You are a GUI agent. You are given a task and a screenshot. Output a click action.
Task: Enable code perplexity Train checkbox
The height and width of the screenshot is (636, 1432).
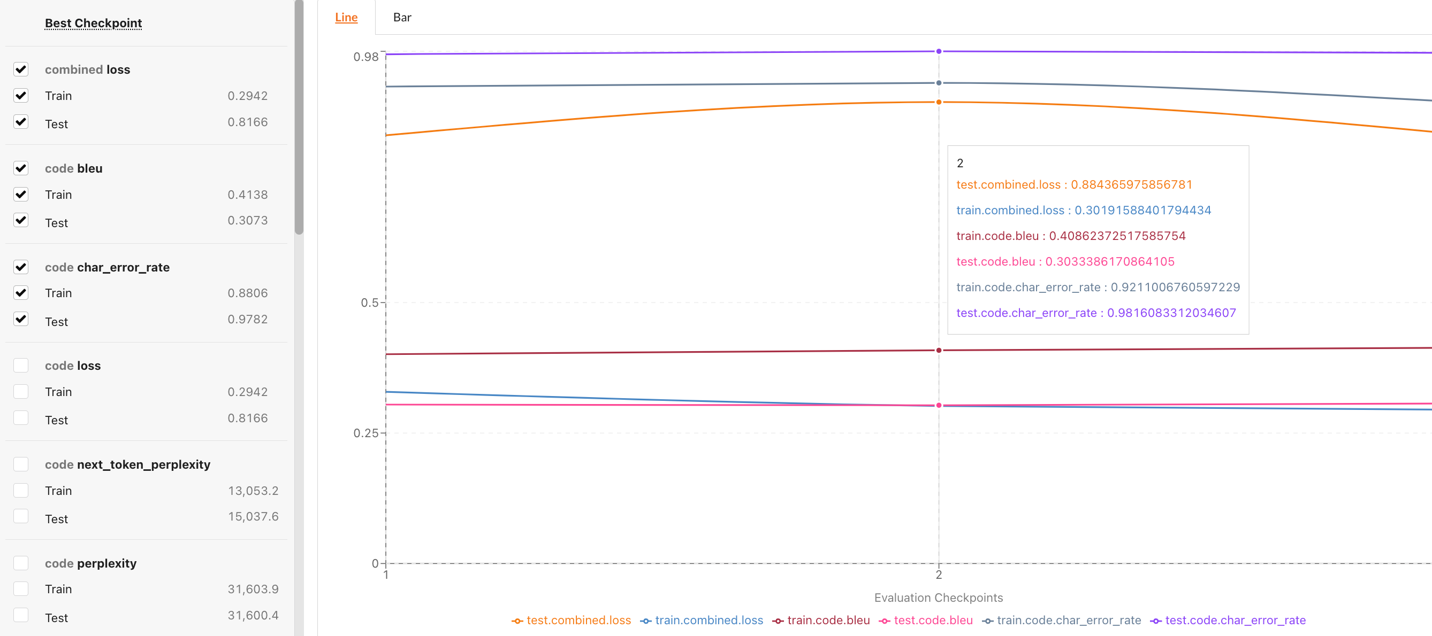click(x=21, y=589)
